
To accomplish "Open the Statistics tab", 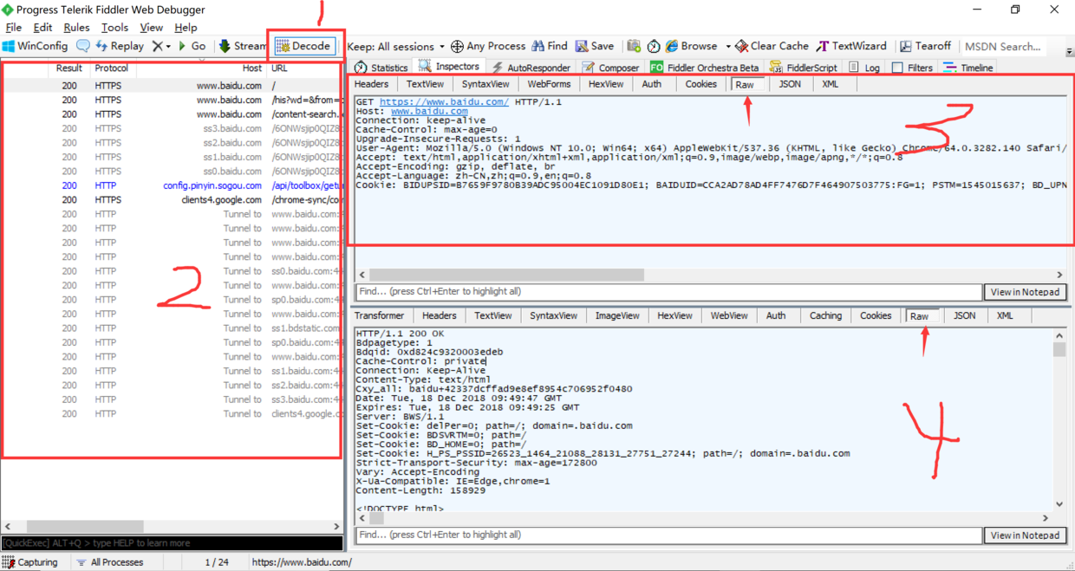I will [x=381, y=68].
